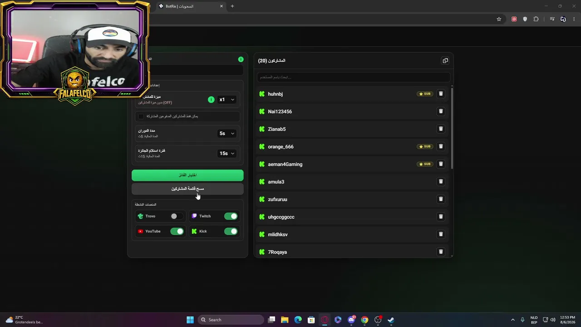The width and height of the screenshot is (581, 327).
Task: Open the 5s spin duration dropdown
Action: tap(226, 134)
